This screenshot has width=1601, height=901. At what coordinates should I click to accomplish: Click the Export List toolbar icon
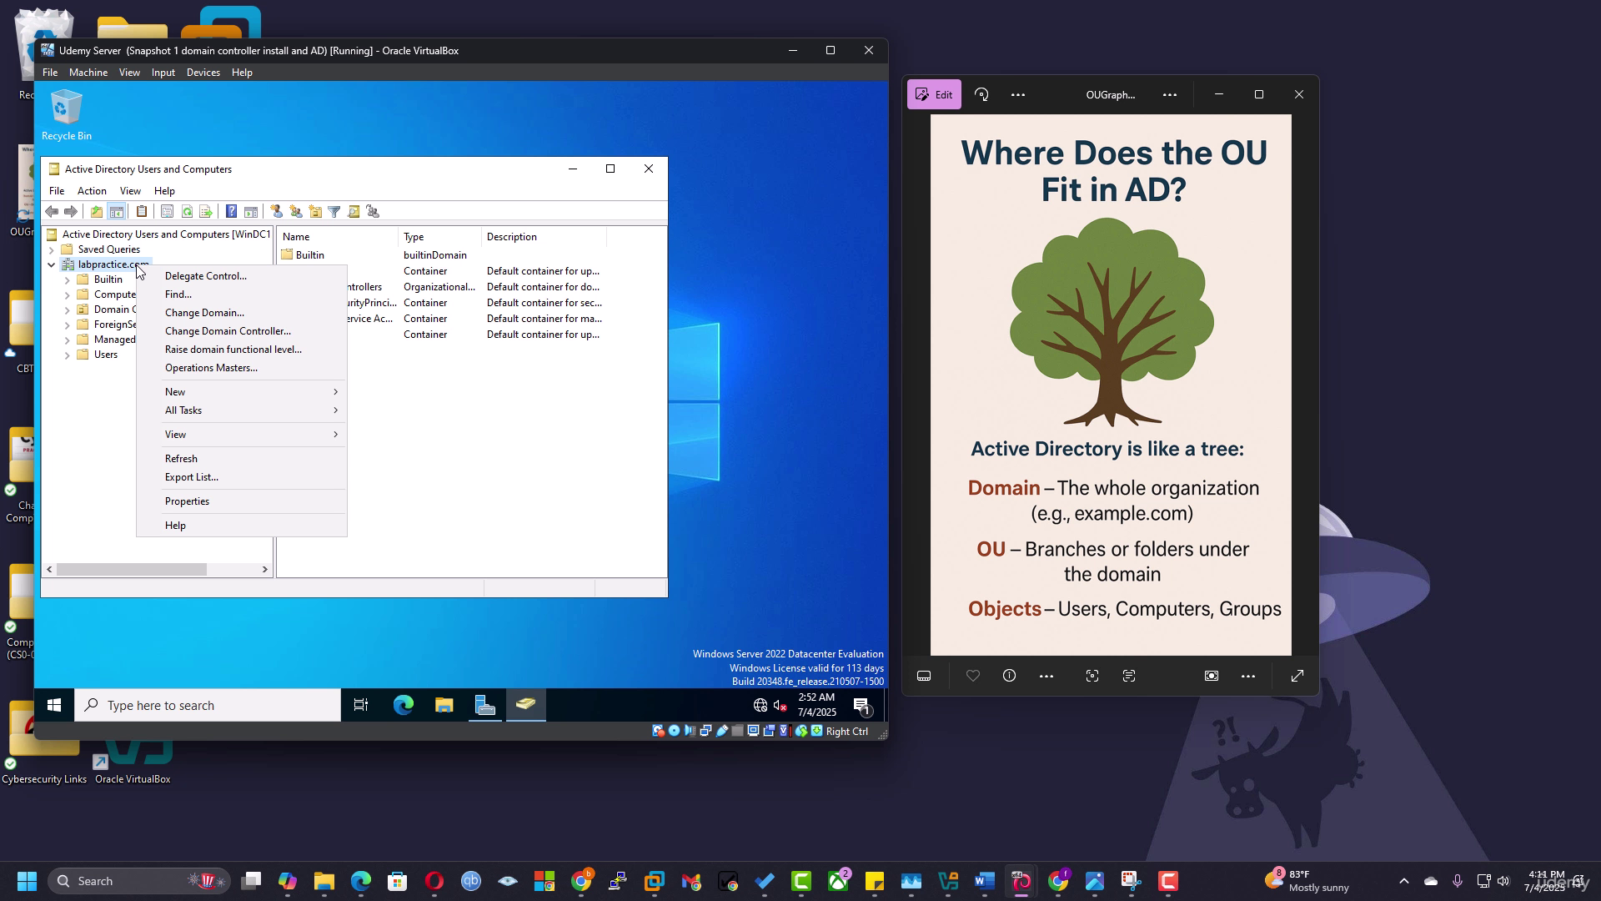pos(206,212)
